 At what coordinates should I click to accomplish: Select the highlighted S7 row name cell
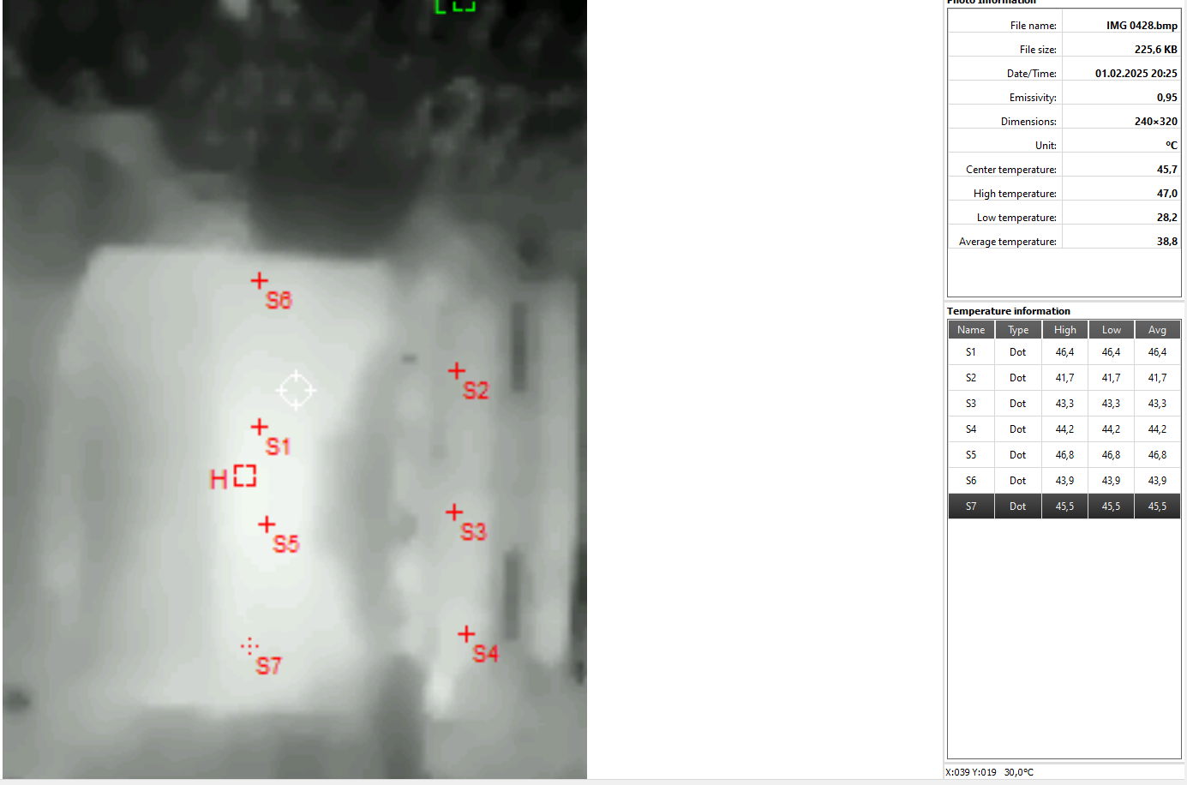pos(971,506)
